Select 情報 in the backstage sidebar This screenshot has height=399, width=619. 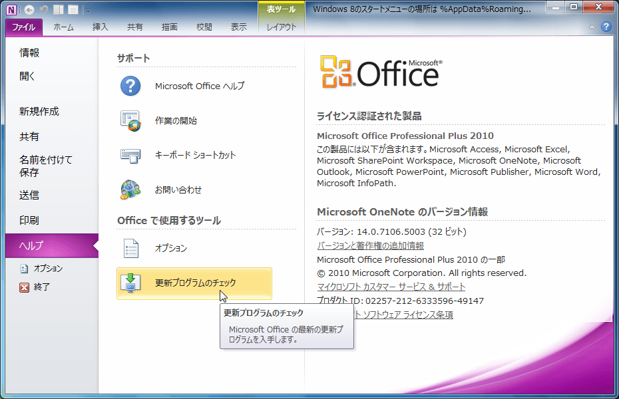click(x=29, y=53)
